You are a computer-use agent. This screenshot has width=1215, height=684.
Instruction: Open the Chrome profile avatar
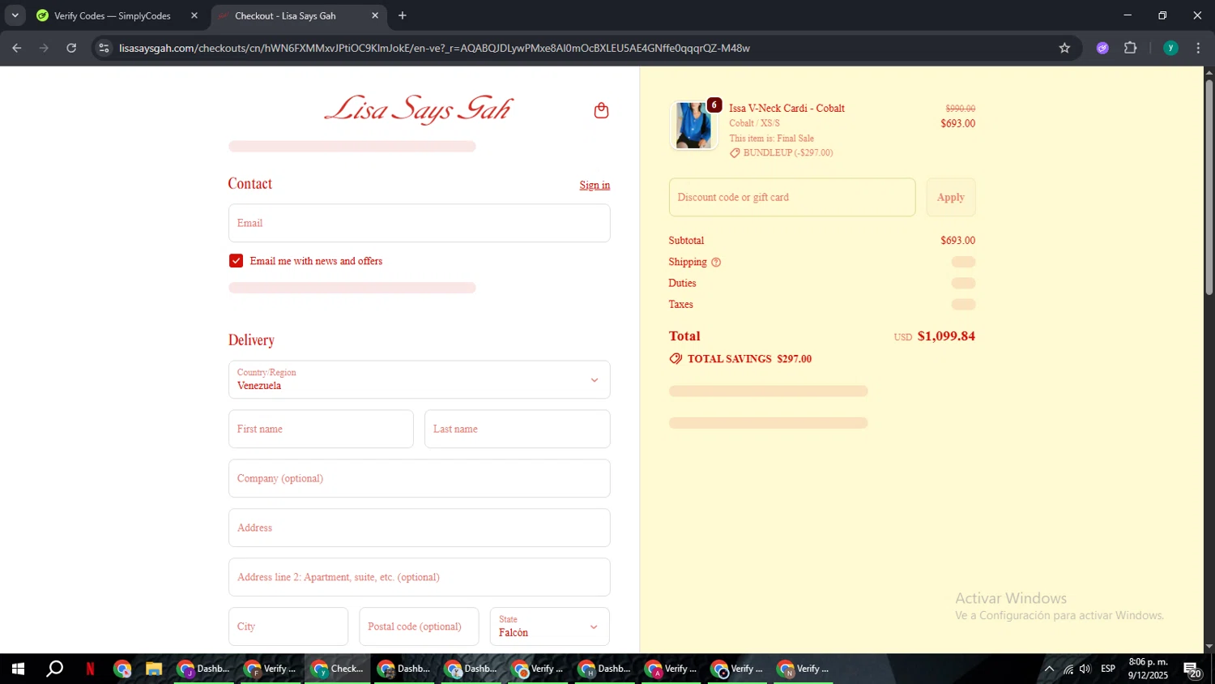coord(1170,48)
